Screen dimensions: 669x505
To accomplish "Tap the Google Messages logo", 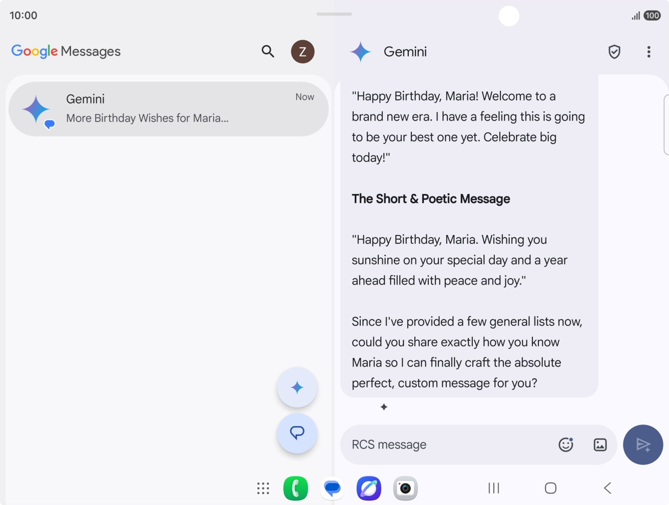I will (x=66, y=51).
